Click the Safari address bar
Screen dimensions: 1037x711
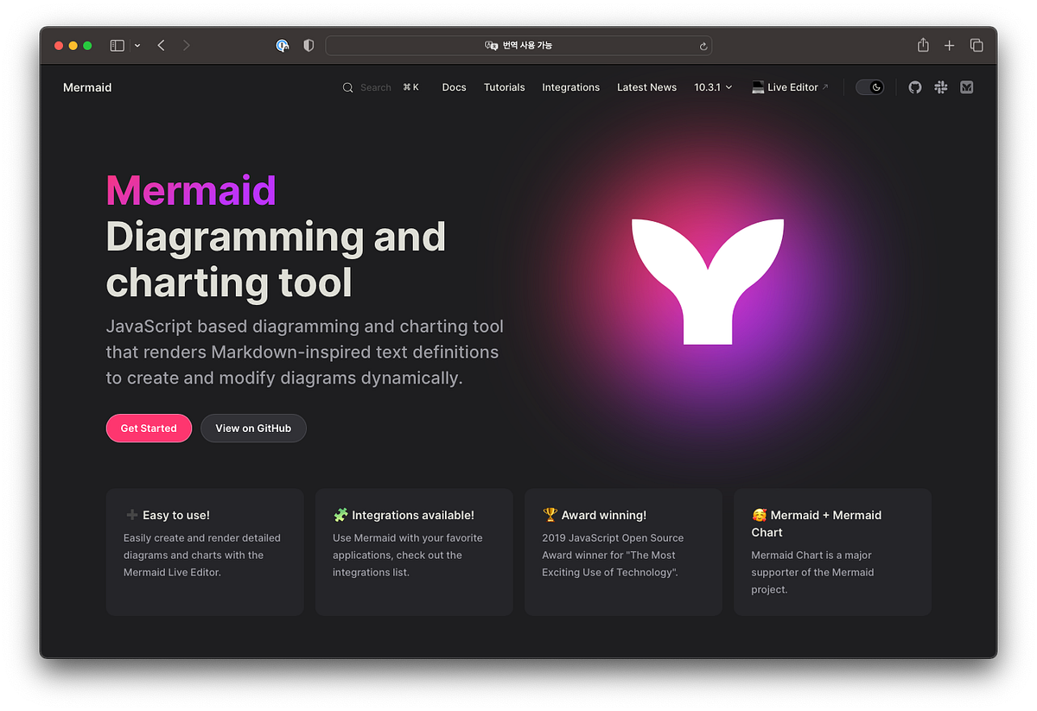[x=518, y=46]
